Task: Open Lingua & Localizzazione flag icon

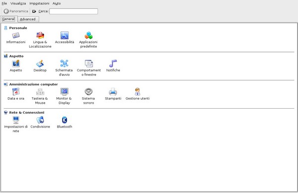Action: coord(40,35)
